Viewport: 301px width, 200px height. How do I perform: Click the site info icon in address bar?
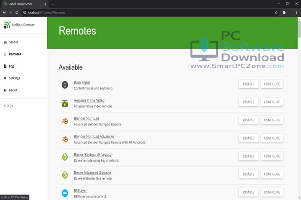click(x=25, y=12)
